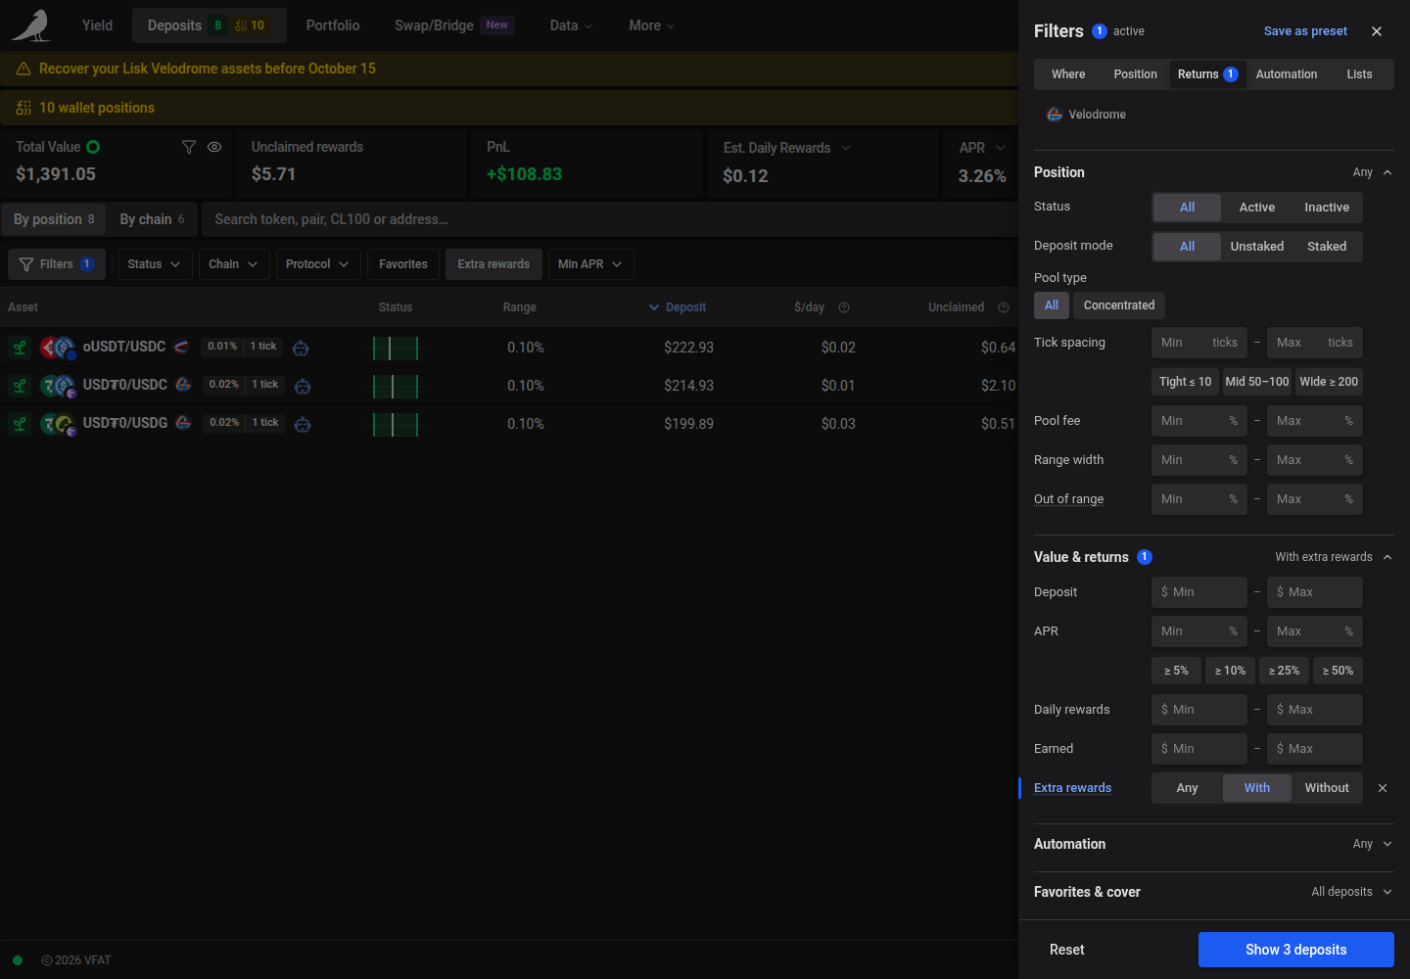This screenshot has width=1410, height=979.
Task: Switch to the Position filter tab
Action: coord(1135,74)
